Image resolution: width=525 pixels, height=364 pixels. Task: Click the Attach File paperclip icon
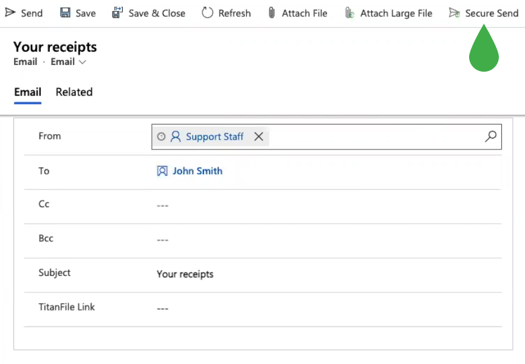pos(272,13)
